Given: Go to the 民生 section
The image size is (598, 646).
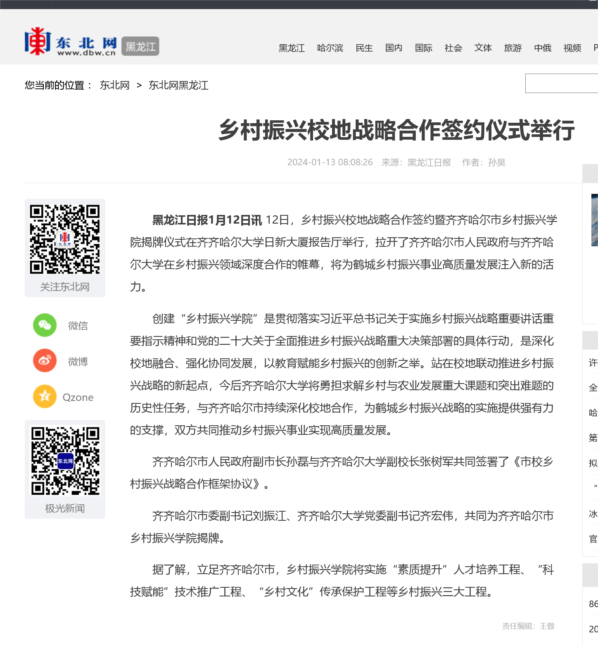Looking at the screenshot, I should coord(364,48).
